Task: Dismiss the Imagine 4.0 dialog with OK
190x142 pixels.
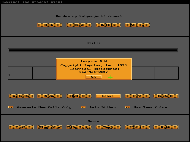Action: 94,77
